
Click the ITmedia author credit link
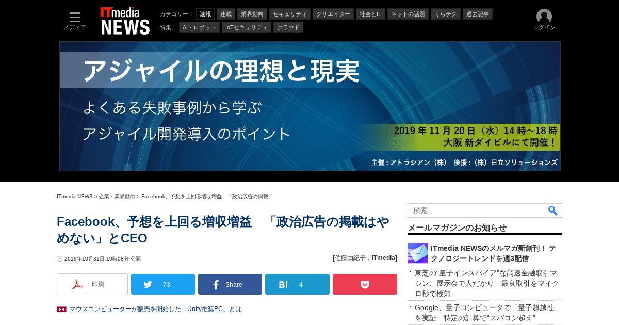point(384,258)
